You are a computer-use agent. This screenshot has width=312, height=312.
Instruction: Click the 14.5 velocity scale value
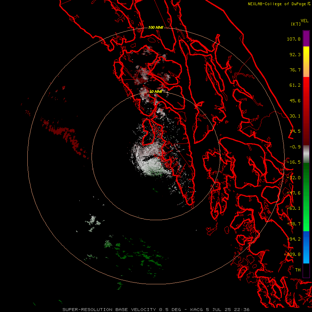pyautogui.click(x=295, y=131)
